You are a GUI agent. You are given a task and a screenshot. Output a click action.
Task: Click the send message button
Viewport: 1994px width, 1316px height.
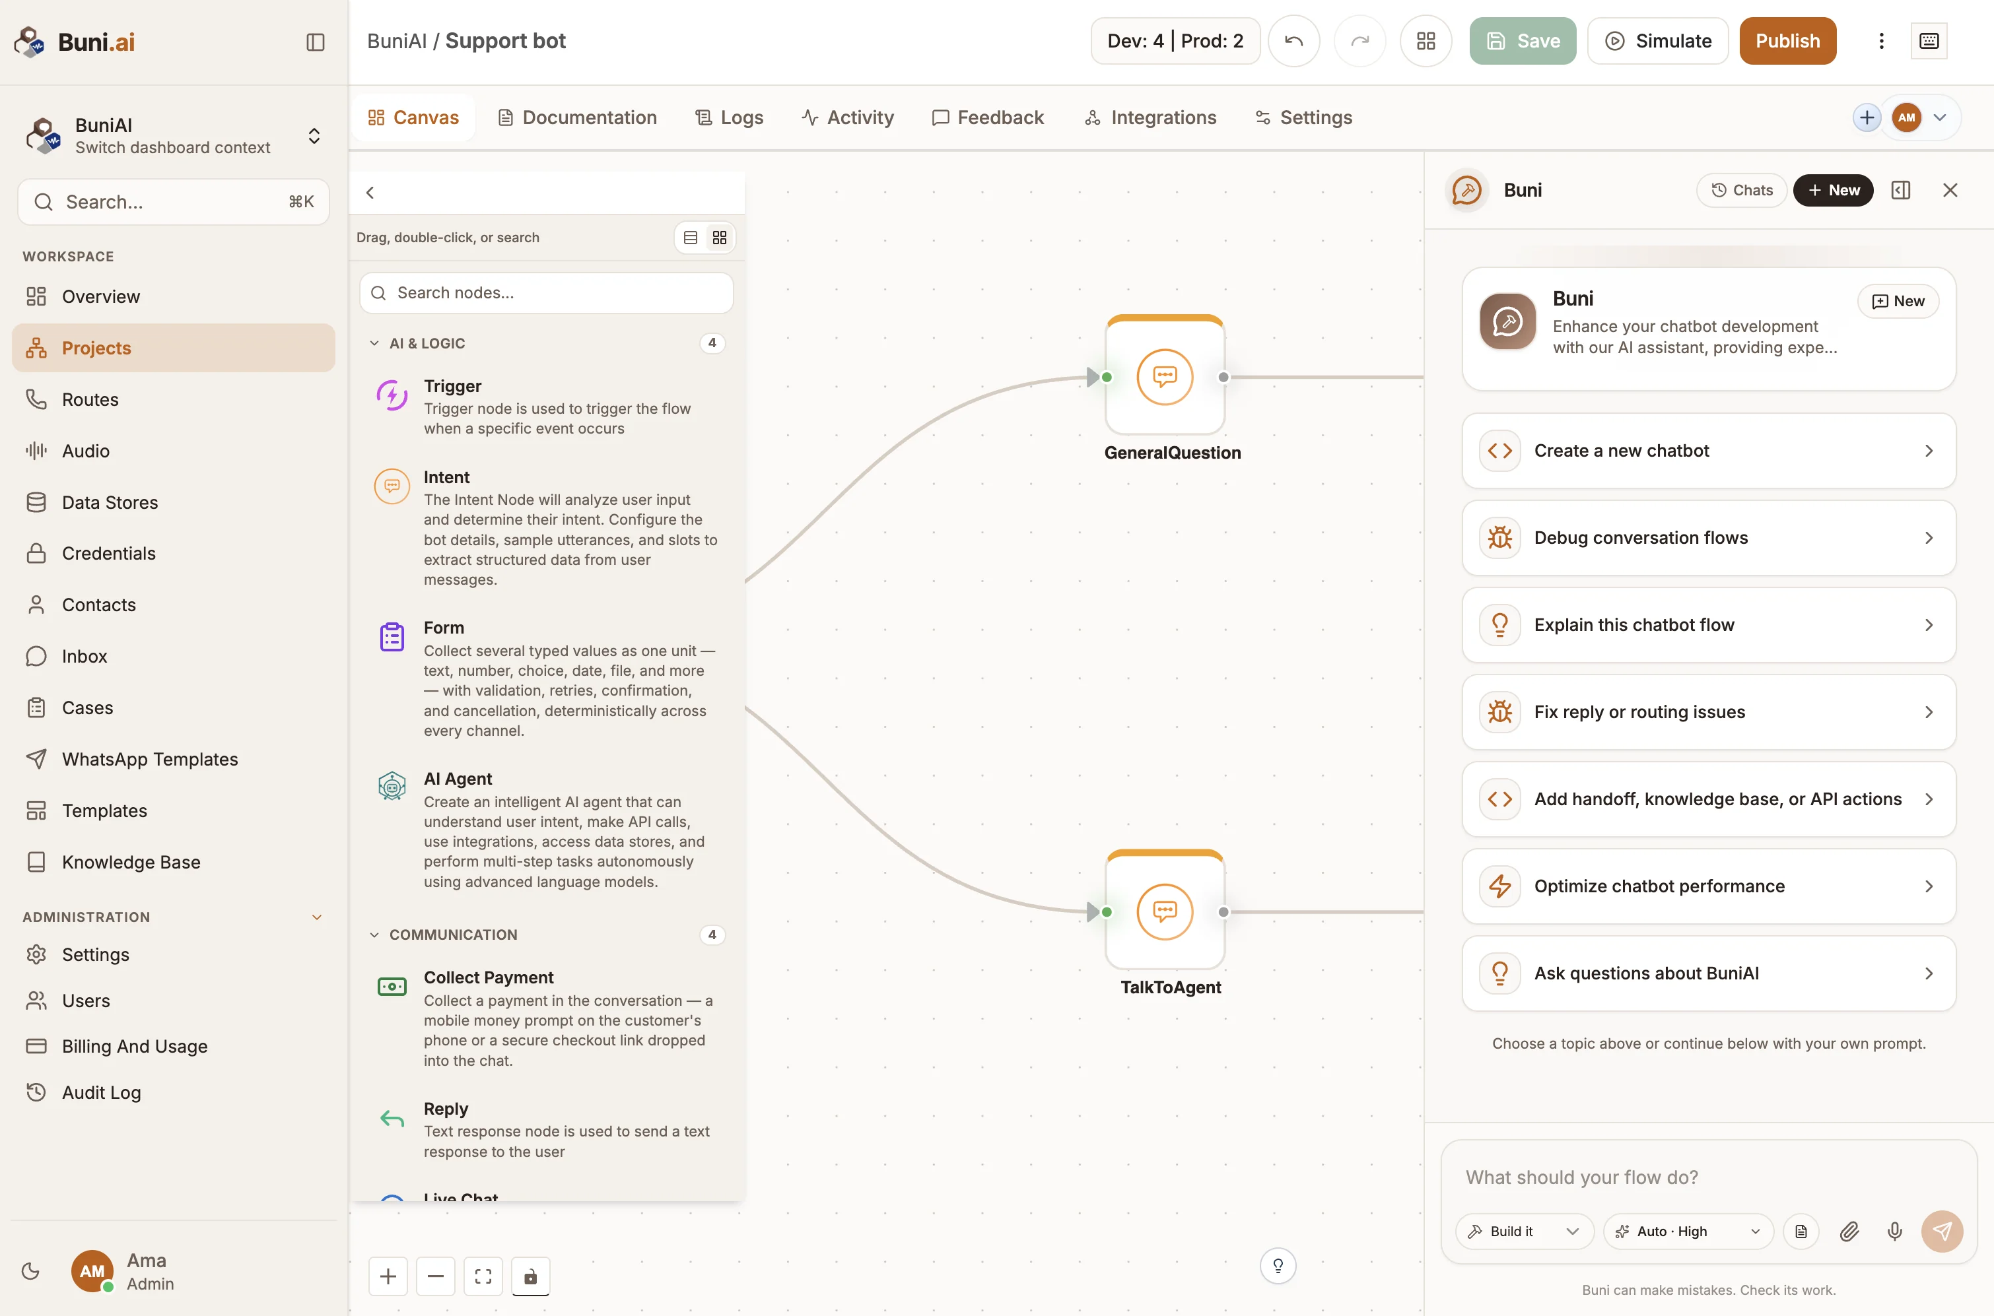click(x=1942, y=1232)
